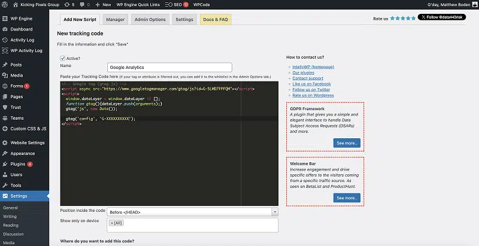Screen dimensions: 479x246
Task: Open the Discussion settings submenu
Action: click(x=13, y=234)
